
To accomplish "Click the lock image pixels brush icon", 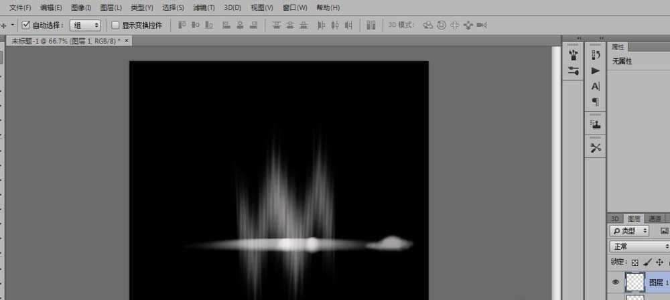I will pyautogui.click(x=647, y=262).
